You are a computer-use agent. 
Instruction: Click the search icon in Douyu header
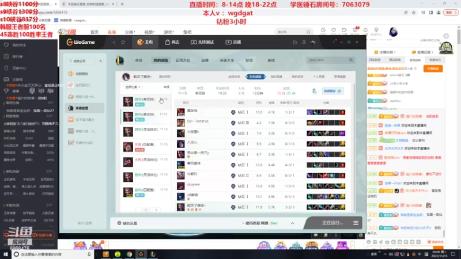point(308,32)
